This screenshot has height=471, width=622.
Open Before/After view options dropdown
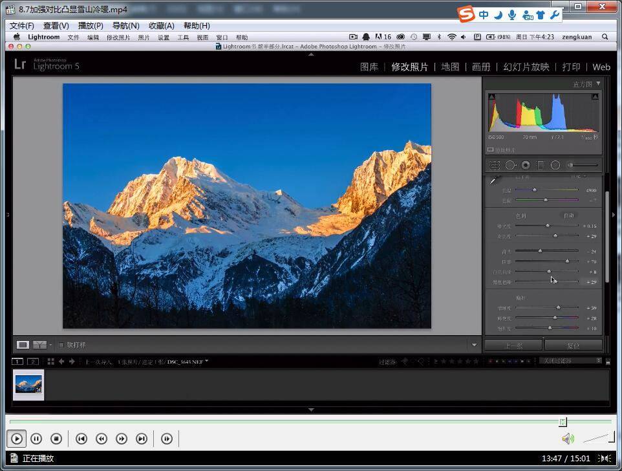coord(50,345)
